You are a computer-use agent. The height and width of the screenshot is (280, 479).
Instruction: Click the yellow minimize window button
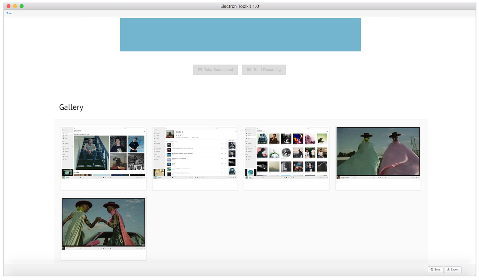tap(15, 6)
